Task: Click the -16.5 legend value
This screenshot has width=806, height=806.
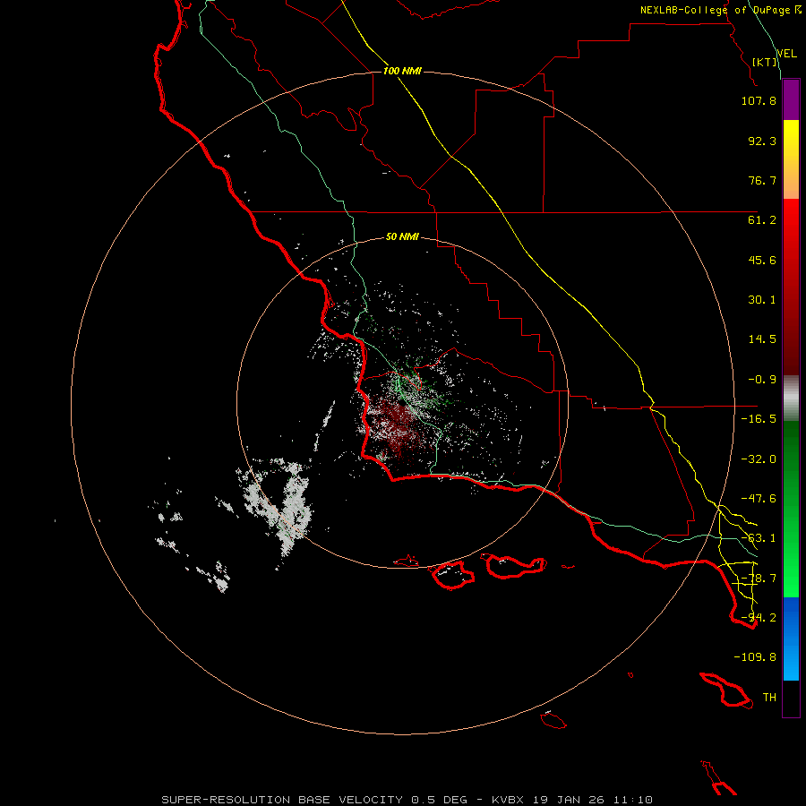Action: point(759,419)
